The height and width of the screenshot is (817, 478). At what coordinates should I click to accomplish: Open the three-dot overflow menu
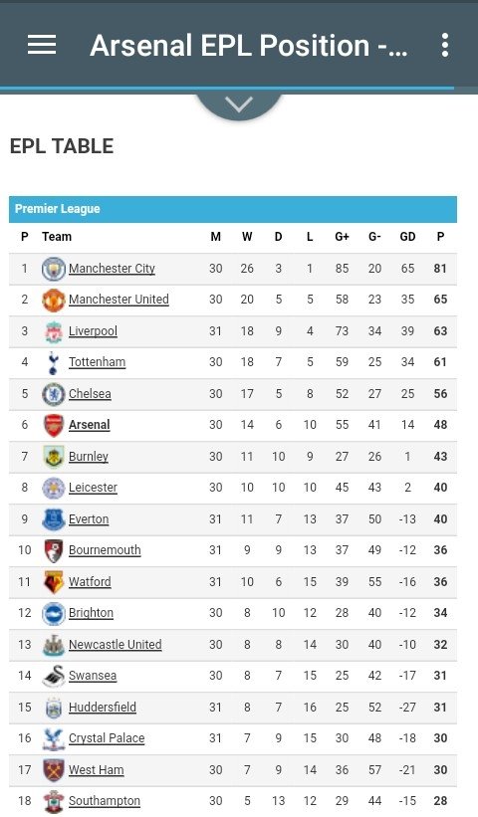click(444, 45)
